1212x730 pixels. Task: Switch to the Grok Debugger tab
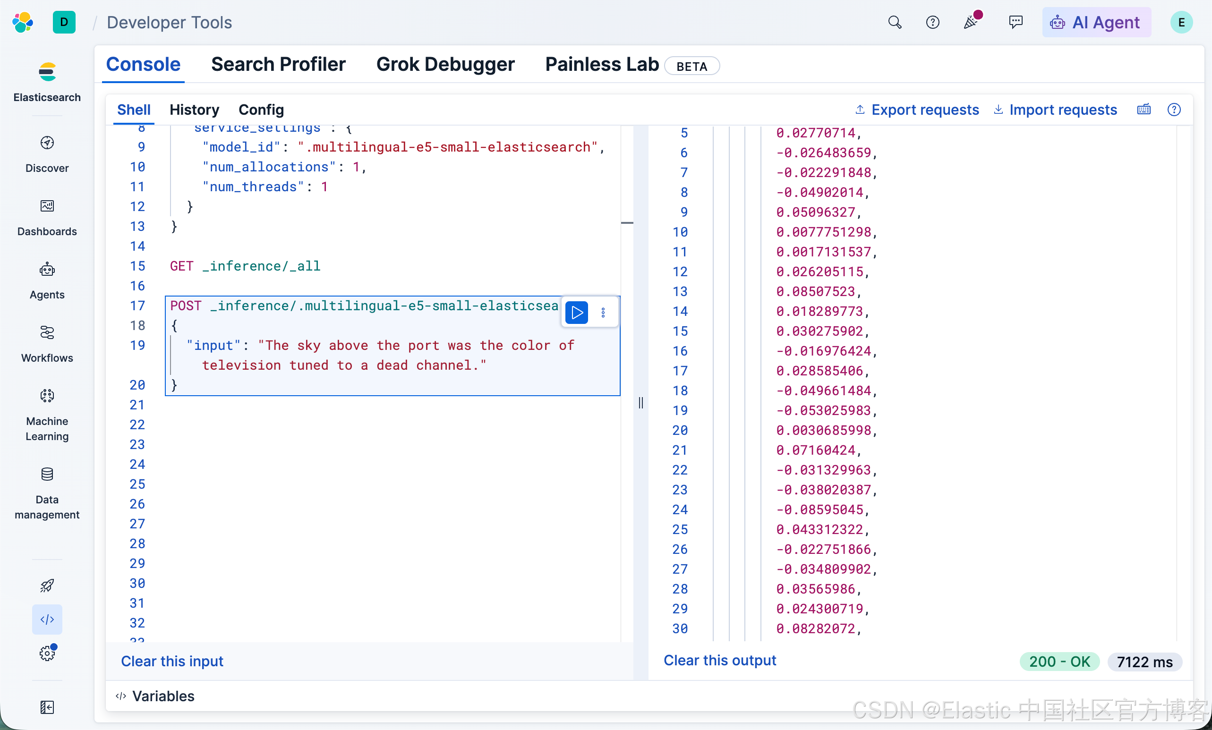pyautogui.click(x=445, y=64)
